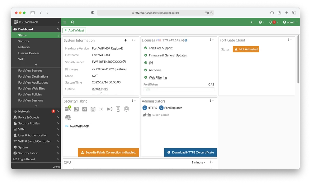The width and height of the screenshot is (311, 184).
Task: Open the help question mark menu
Action: (x=262, y=22)
